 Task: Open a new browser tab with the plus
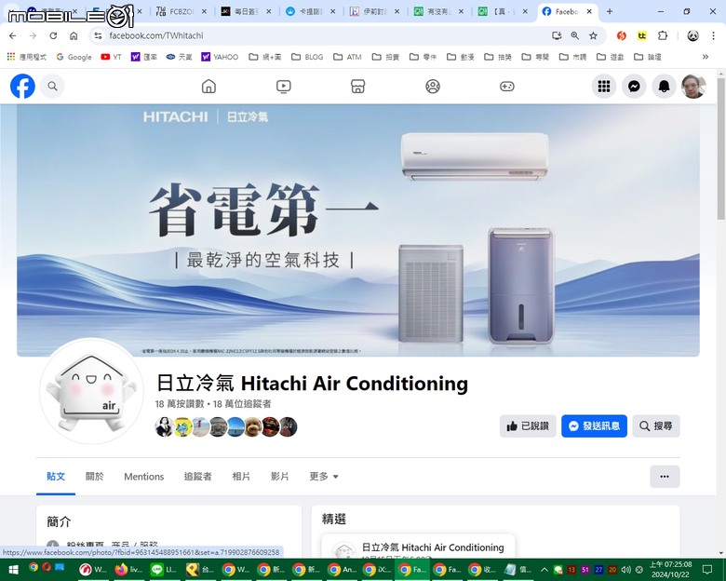610,11
